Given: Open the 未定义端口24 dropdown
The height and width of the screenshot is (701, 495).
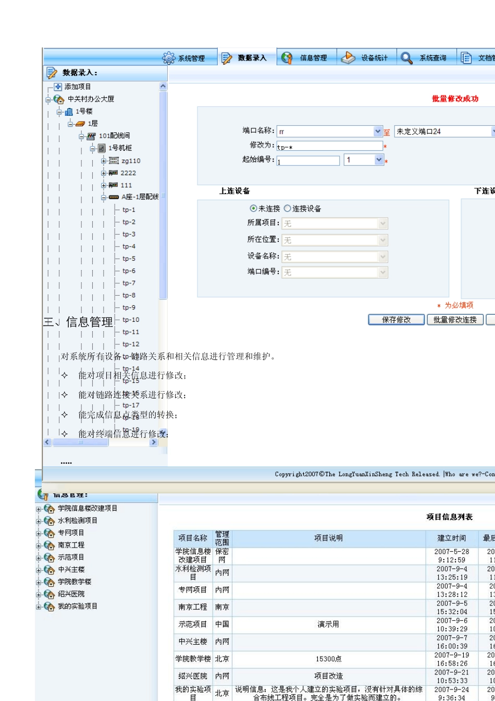Looking at the screenshot, I should pyautogui.click(x=493, y=131).
